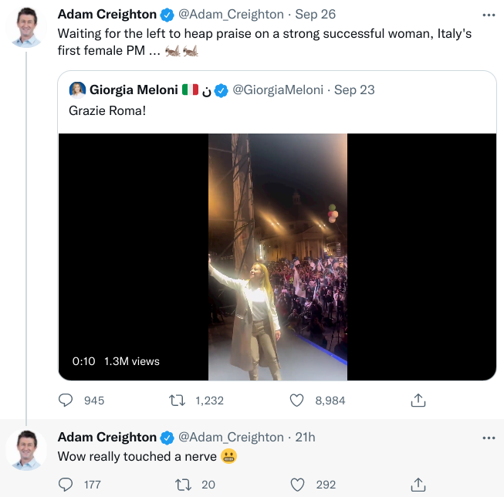Reply to 'Wow really touched a nerve' tweet
Viewport: 504px width, 497px height.
pos(66,485)
